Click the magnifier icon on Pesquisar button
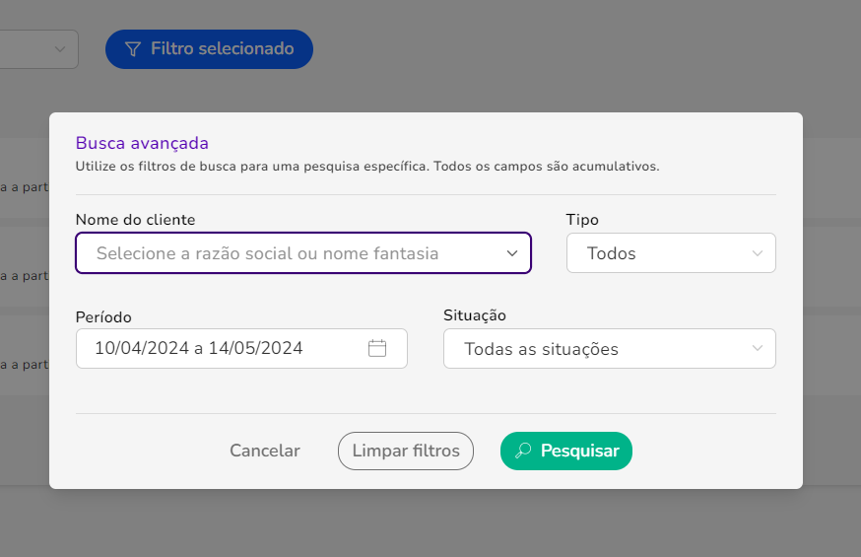 [523, 451]
